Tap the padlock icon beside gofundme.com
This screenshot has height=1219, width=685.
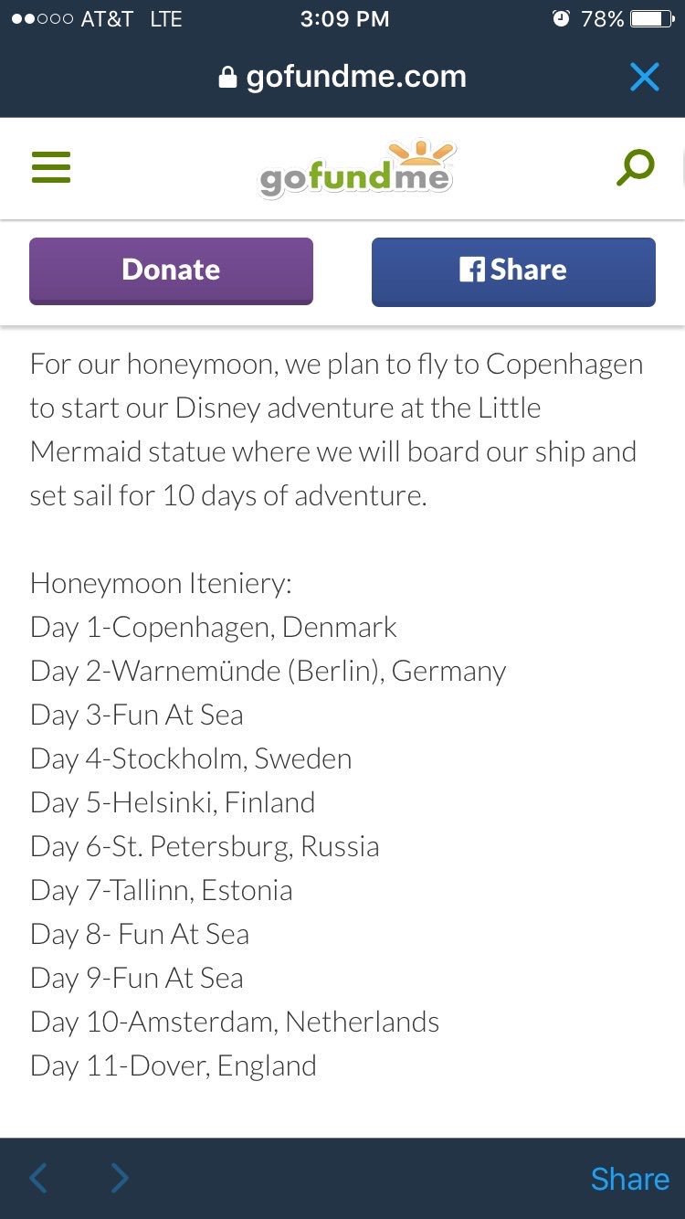click(x=228, y=79)
